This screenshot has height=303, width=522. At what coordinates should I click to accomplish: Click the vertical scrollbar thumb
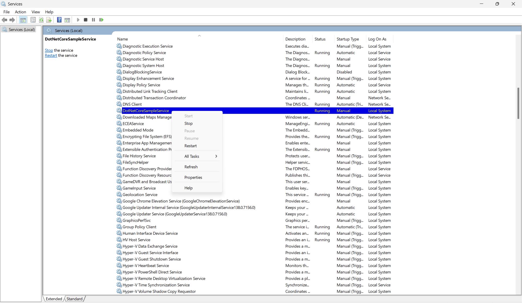(x=518, y=103)
